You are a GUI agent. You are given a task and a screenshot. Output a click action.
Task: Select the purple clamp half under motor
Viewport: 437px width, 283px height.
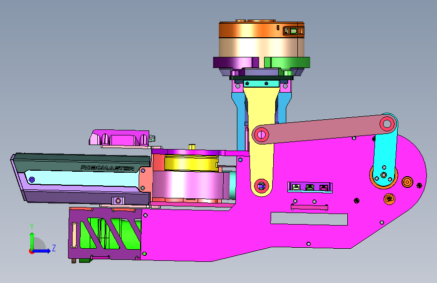tap(236, 62)
